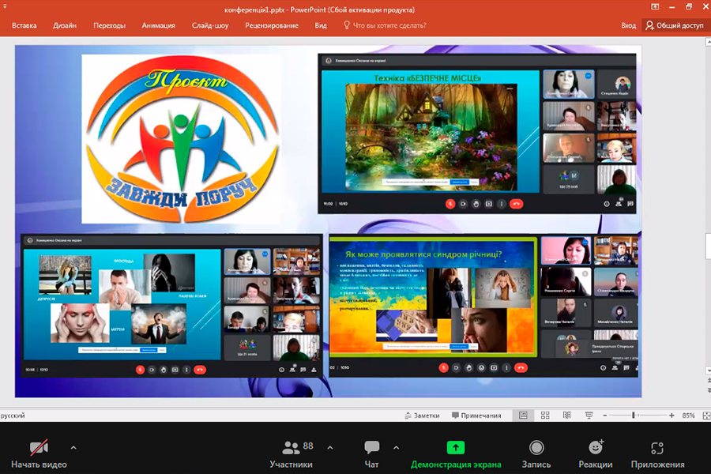Screen dimensions: 711x474
Task: Toggle the Заметки notes pane
Action: click(x=421, y=416)
